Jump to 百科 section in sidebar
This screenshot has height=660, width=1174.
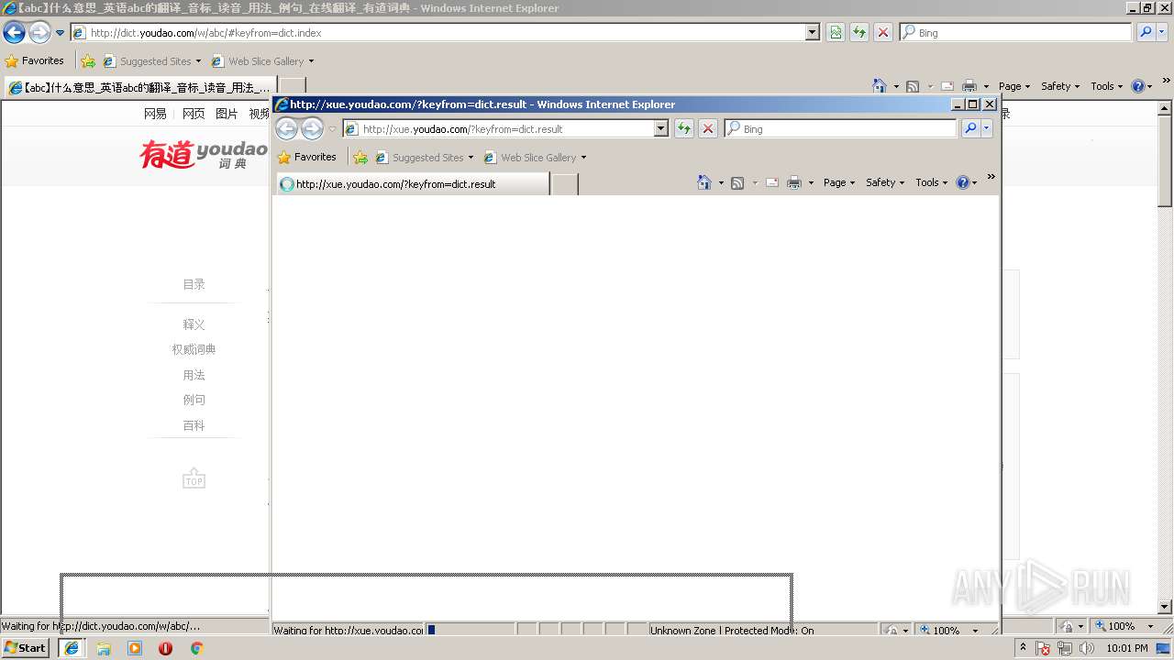(194, 425)
